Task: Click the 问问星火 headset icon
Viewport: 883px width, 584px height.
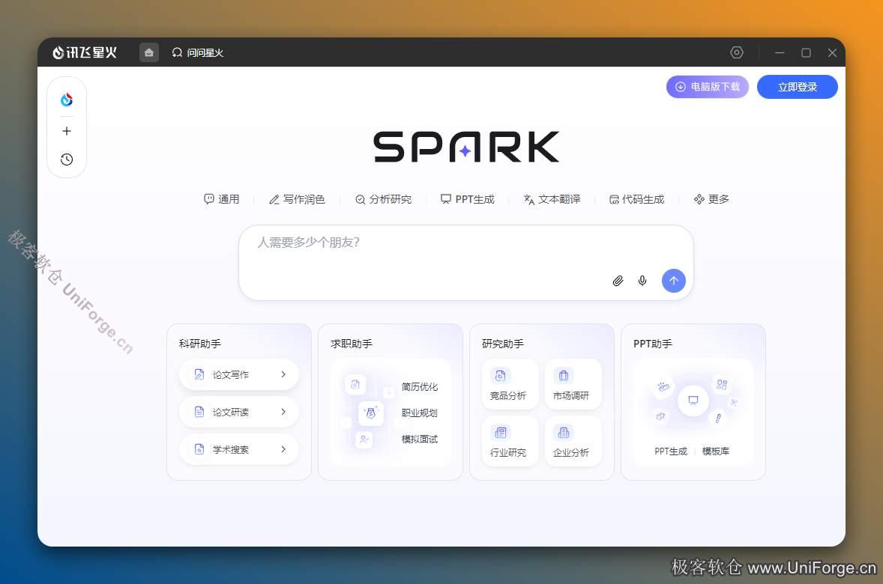Action: pos(177,52)
